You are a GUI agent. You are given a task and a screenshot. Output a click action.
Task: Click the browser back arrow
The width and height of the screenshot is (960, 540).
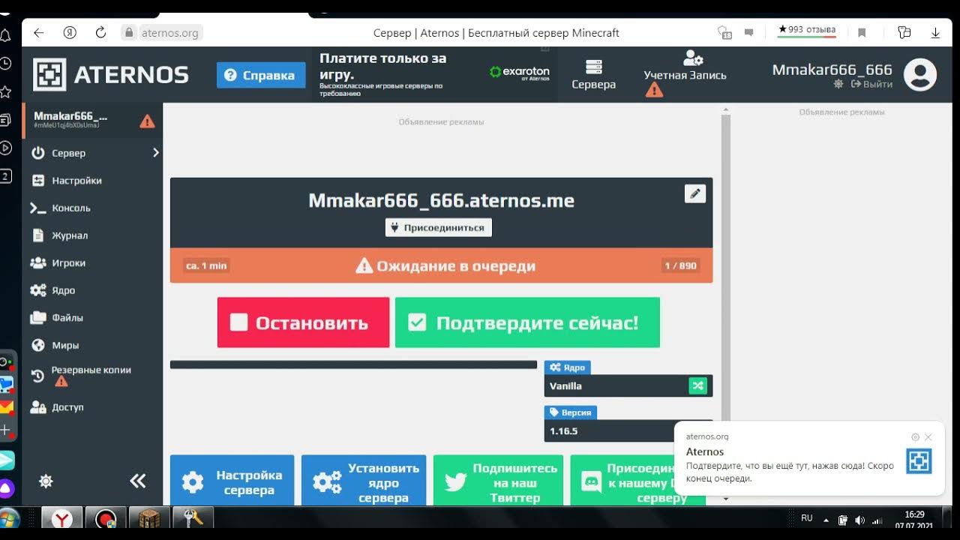[x=38, y=33]
